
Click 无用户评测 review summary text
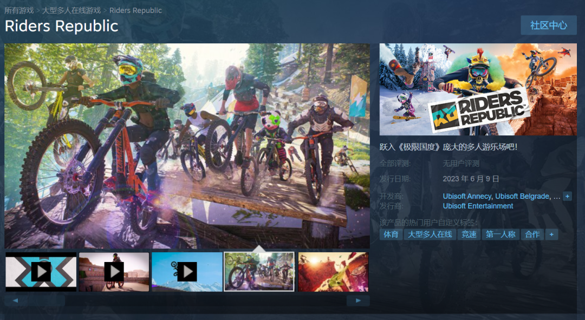pos(461,164)
